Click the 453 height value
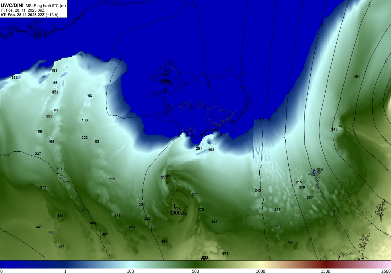This screenshot has height=274, width=391. tap(132, 227)
